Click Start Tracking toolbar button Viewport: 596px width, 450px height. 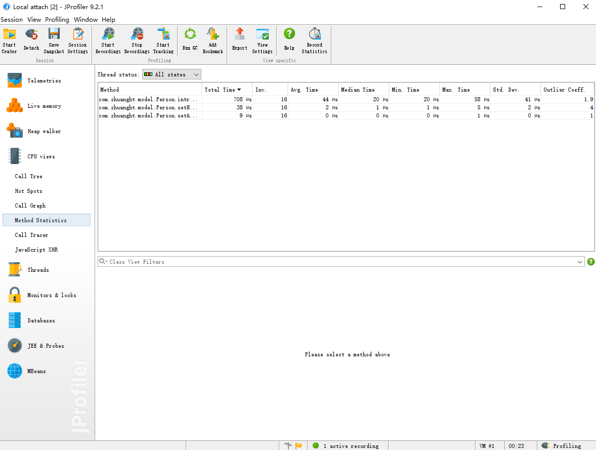(x=163, y=40)
